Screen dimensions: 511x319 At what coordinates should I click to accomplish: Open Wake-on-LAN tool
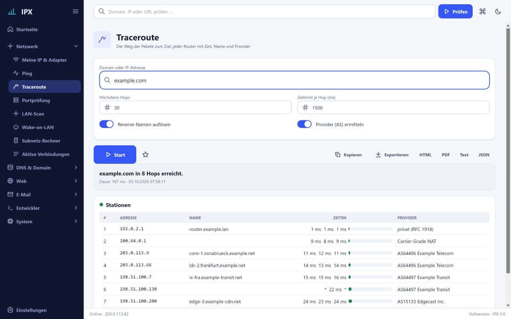[45, 127]
